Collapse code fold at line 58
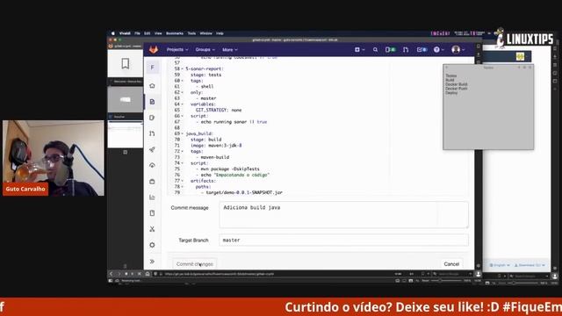The width and height of the screenshot is (562, 316). (182, 68)
